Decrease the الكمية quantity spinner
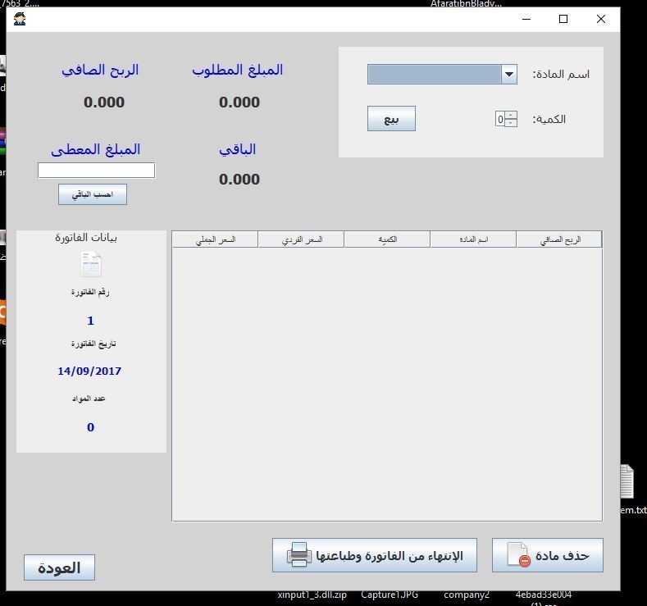The image size is (647, 606). click(x=511, y=123)
